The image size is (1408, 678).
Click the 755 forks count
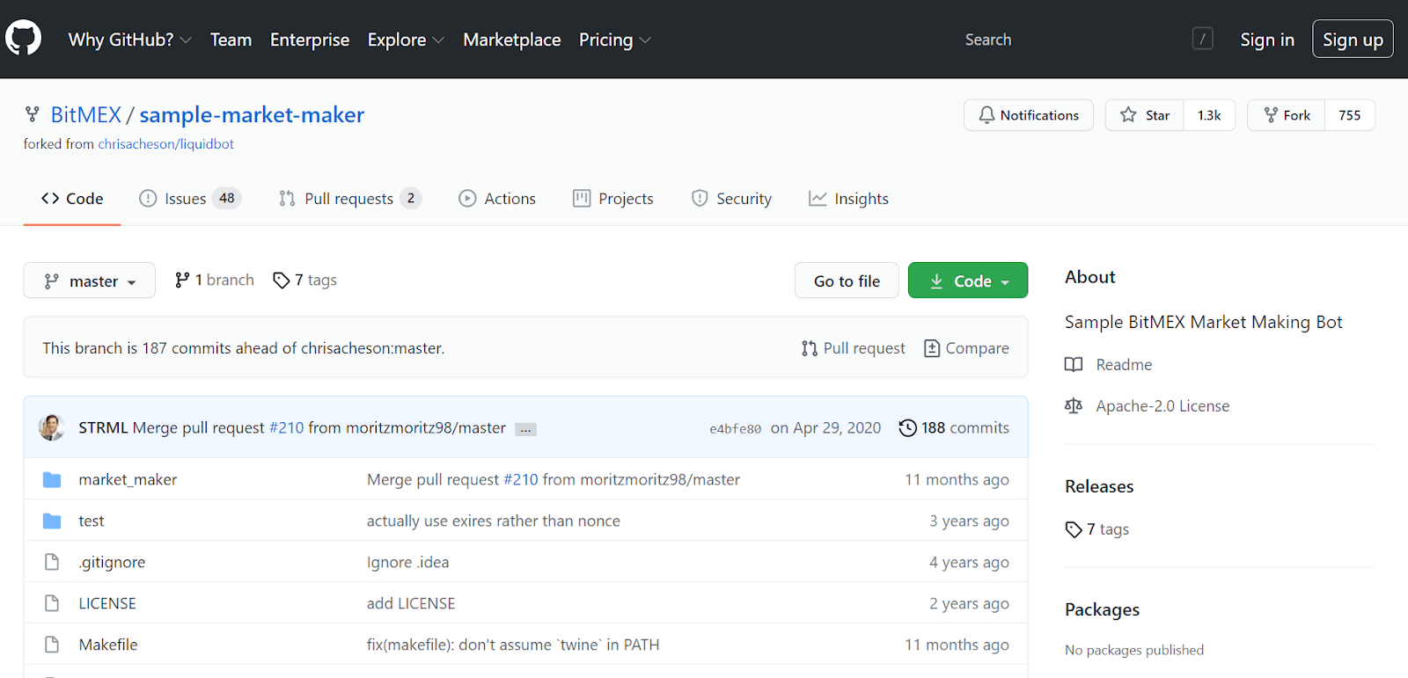(x=1350, y=115)
